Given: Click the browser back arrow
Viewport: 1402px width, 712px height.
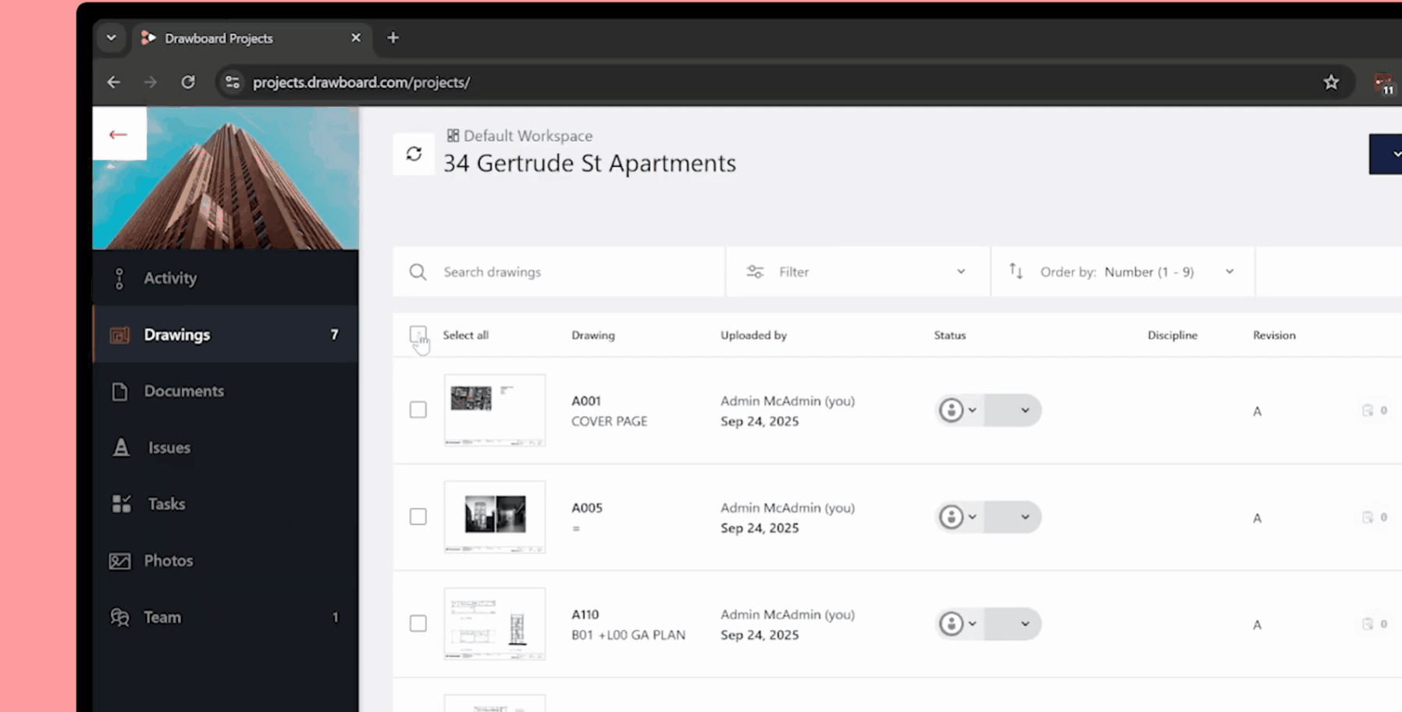Looking at the screenshot, I should pos(114,82).
